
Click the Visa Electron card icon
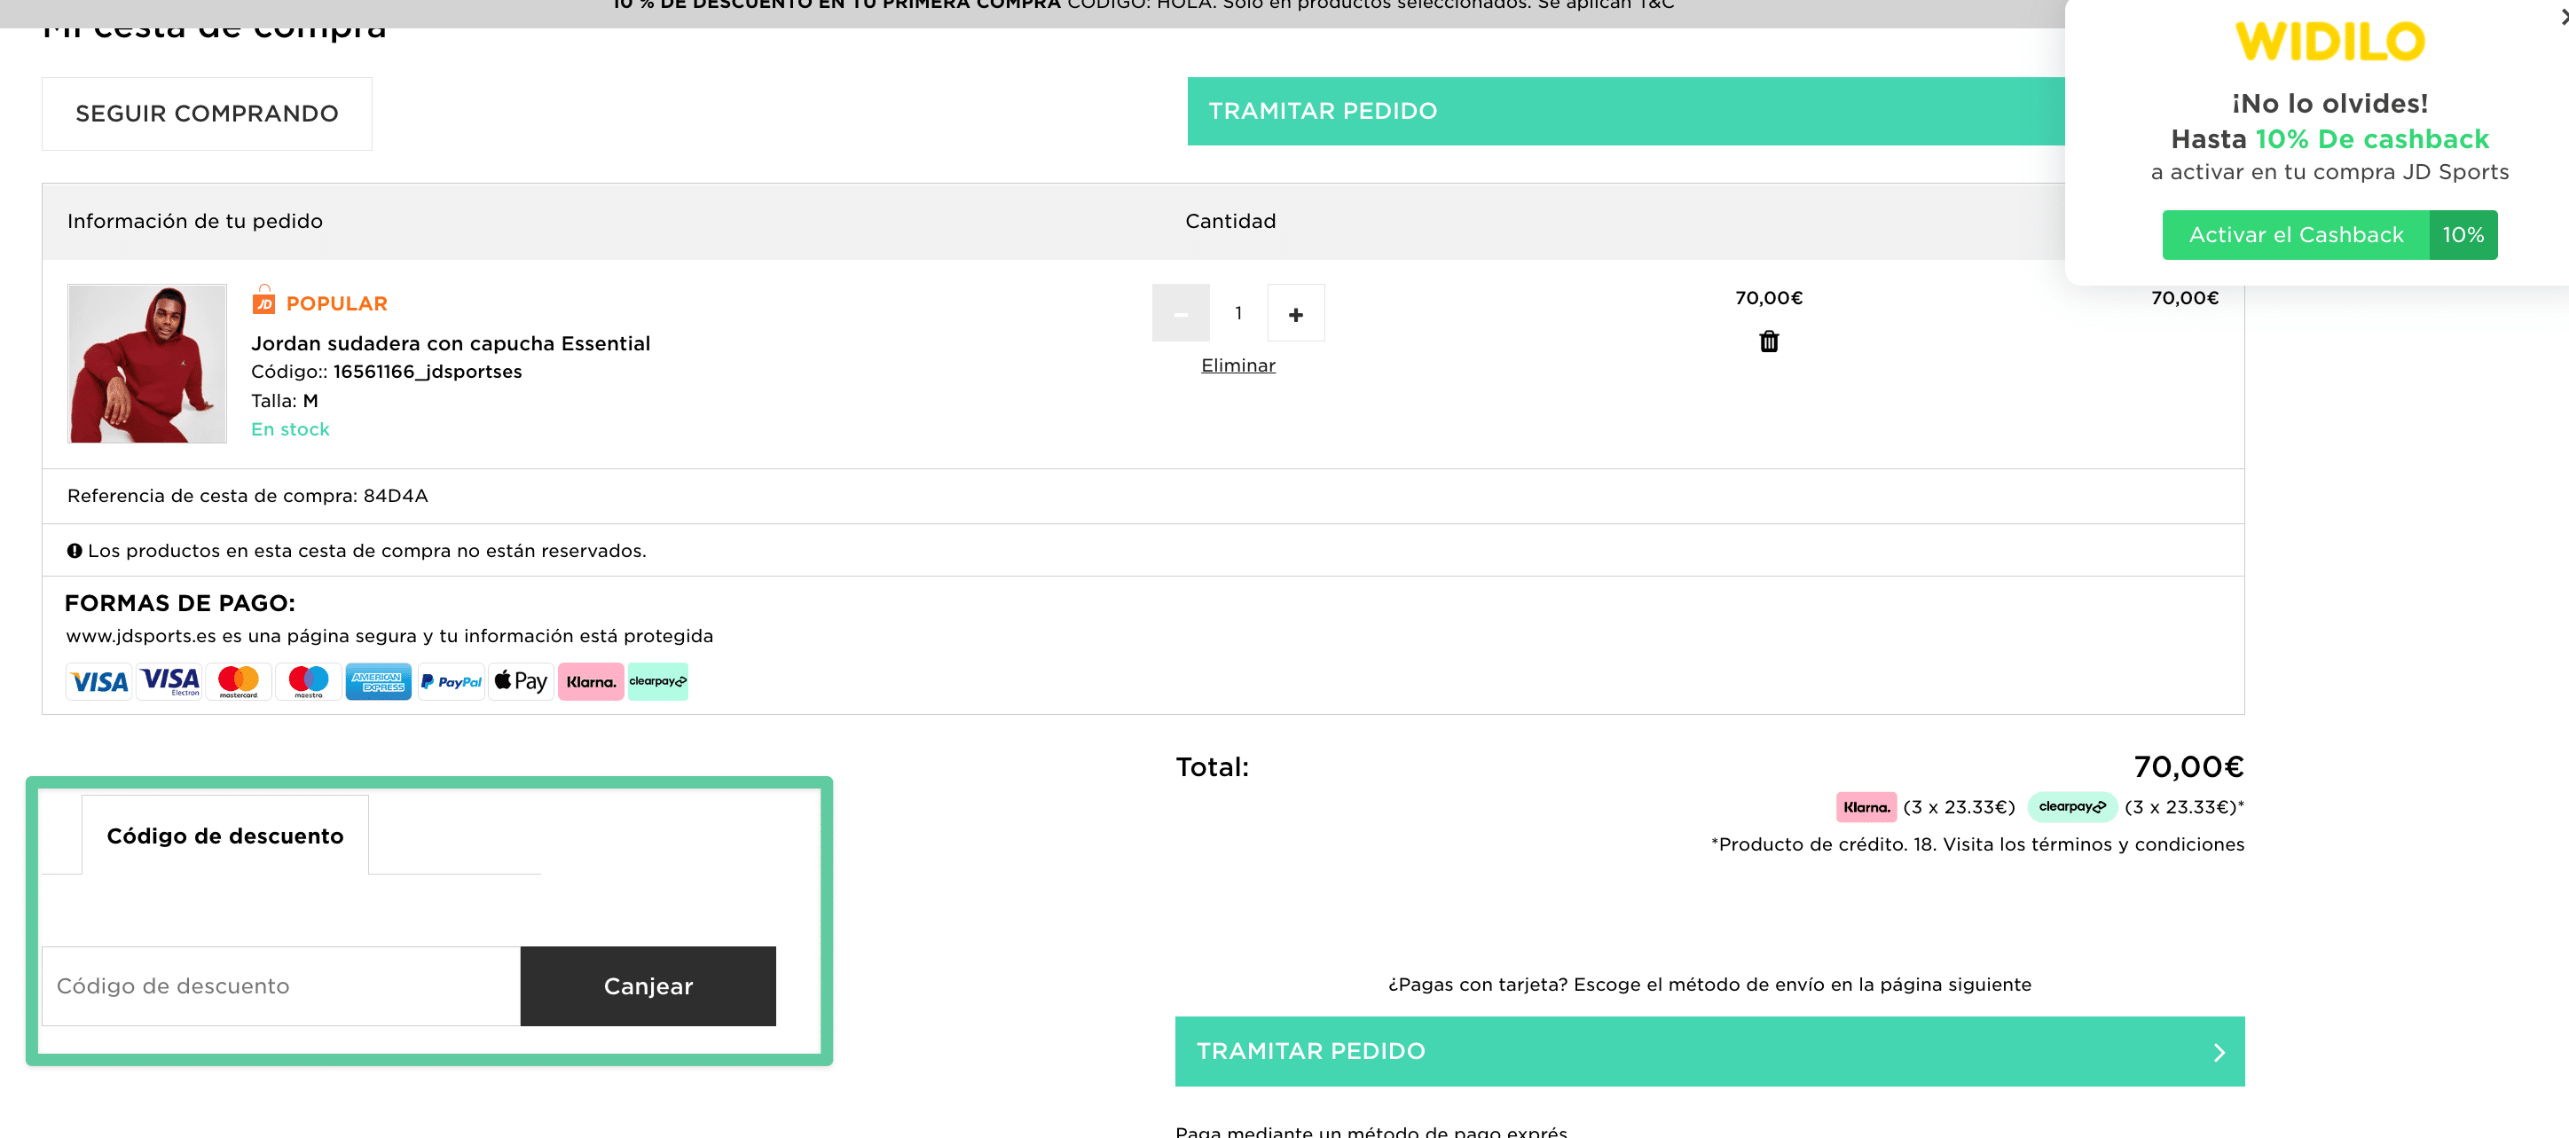point(169,682)
